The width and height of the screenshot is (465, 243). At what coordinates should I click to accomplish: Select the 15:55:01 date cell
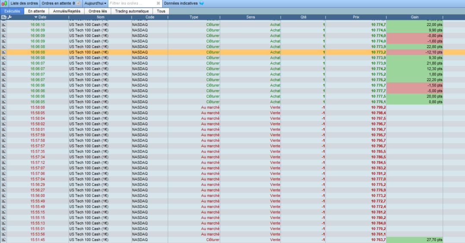click(38, 229)
